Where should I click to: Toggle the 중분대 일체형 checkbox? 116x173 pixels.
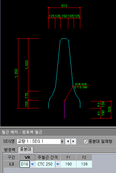click(86, 141)
